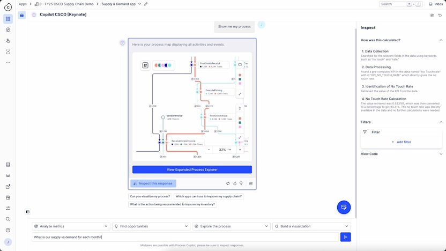446x251 pixels.
Task: Go to Apps breadcrumb
Action: coord(23,4)
